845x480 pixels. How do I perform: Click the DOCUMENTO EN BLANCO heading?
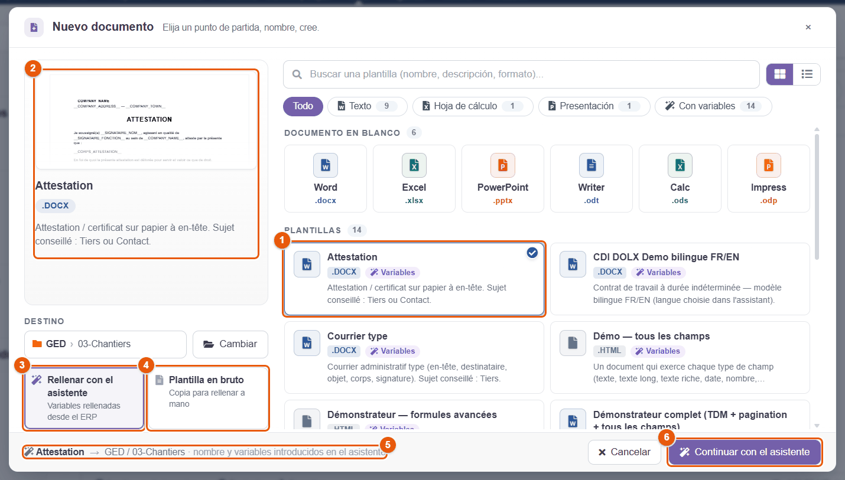point(342,133)
